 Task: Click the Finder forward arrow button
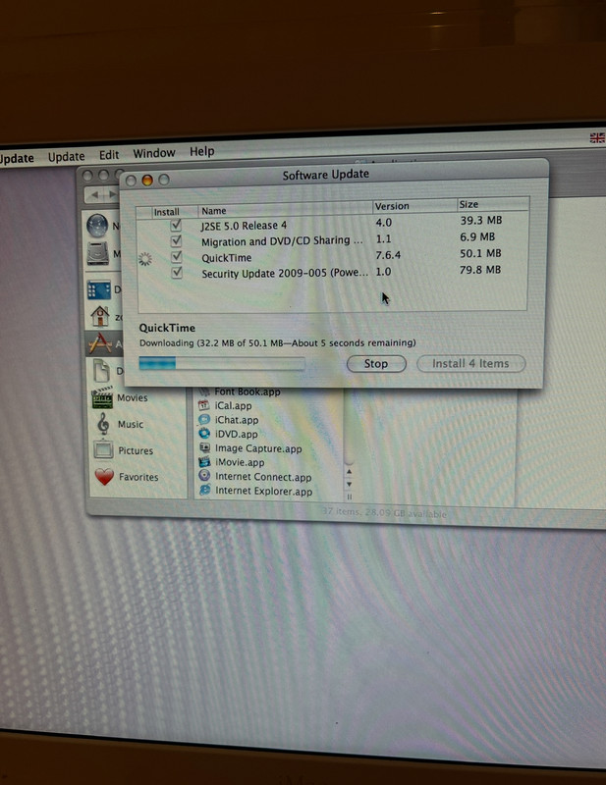pos(112,193)
